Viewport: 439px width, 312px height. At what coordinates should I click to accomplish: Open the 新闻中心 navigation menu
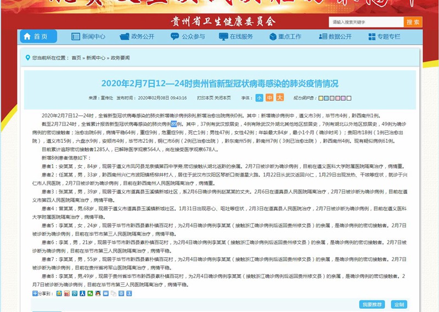tap(88, 37)
